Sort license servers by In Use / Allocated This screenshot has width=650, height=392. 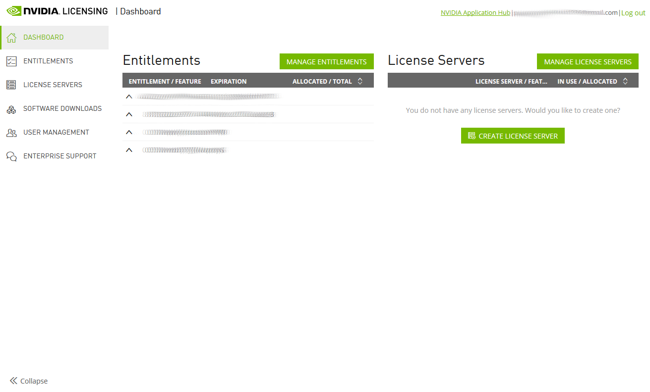pyautogui.click(x=625, y=81)
